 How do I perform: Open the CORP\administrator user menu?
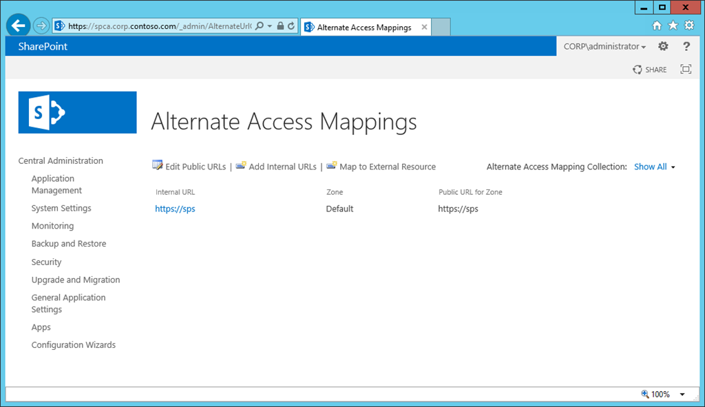pos(604,46)
